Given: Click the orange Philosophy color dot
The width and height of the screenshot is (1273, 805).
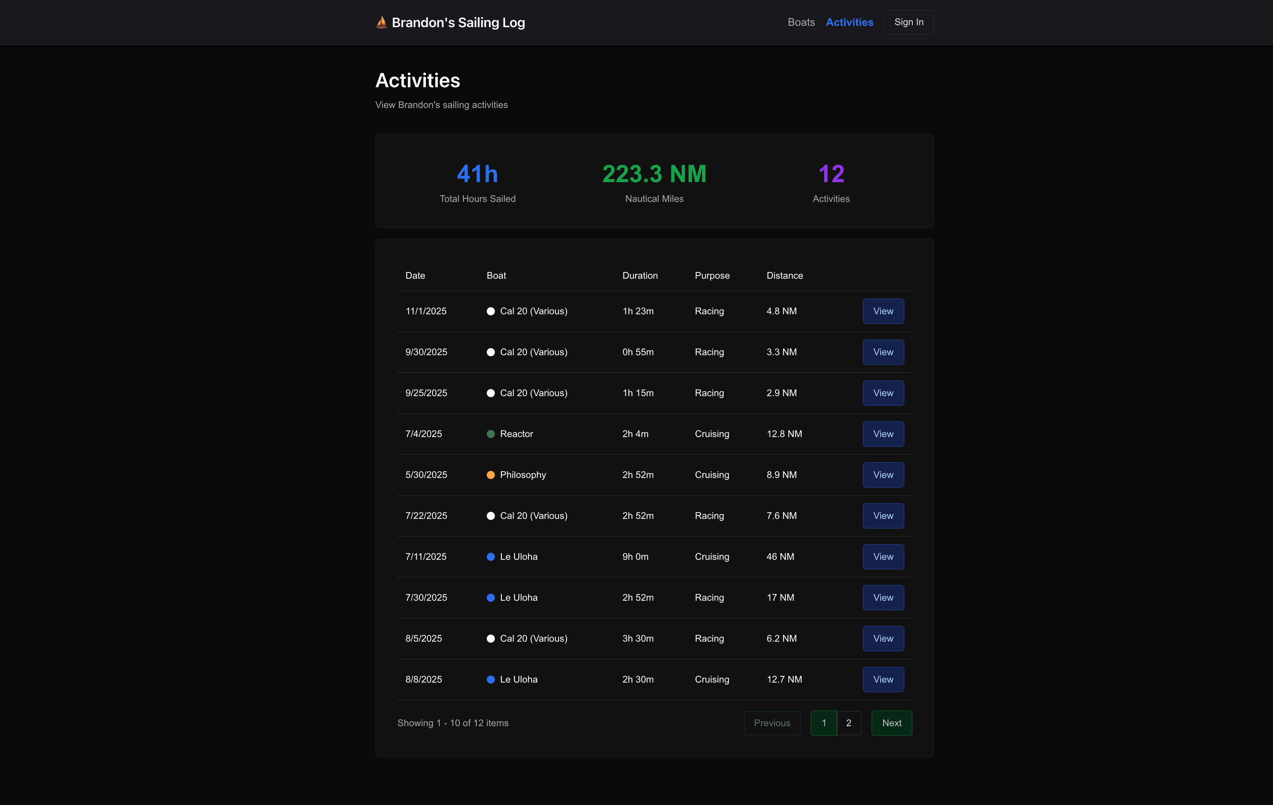Looking at the screenshot, I should point(490,475).
